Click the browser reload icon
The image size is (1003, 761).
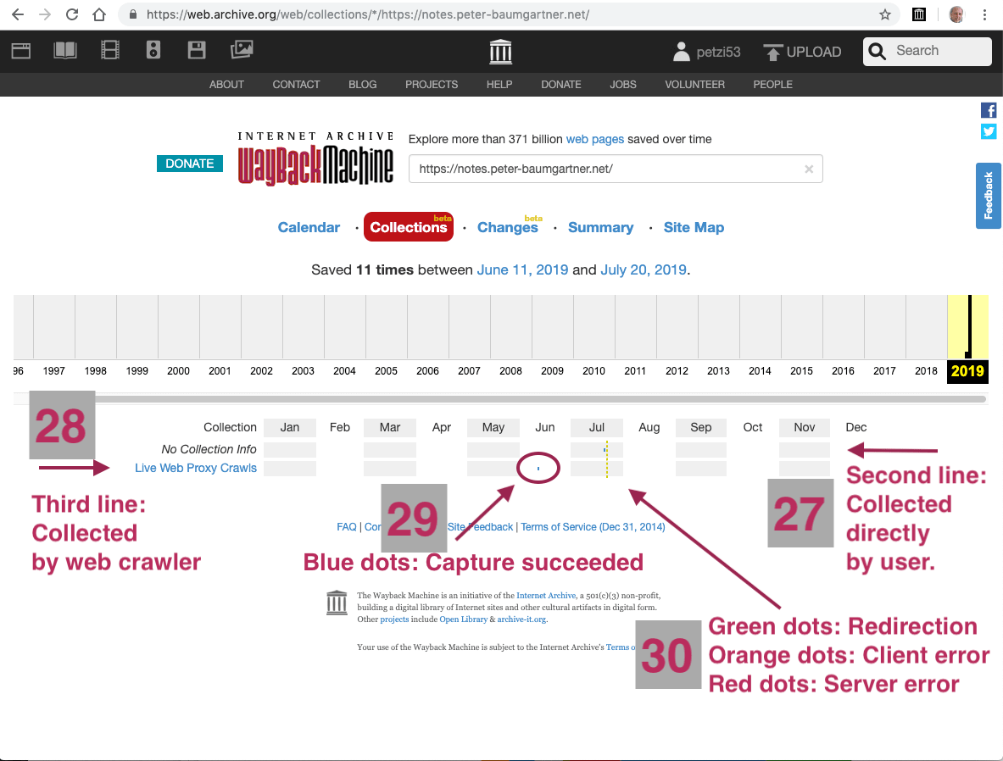tap(73, 14)
